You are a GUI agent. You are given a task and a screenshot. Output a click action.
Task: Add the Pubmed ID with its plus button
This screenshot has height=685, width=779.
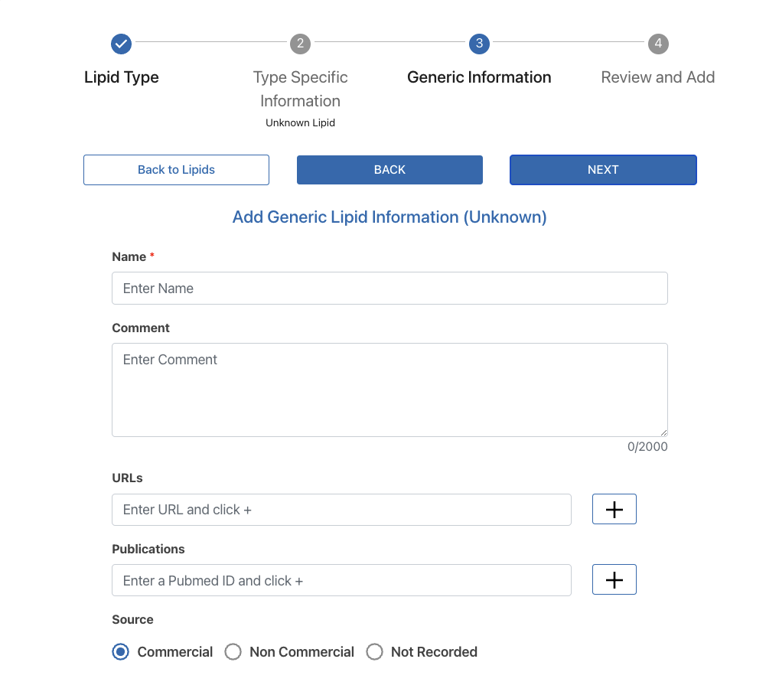[614, 580]
